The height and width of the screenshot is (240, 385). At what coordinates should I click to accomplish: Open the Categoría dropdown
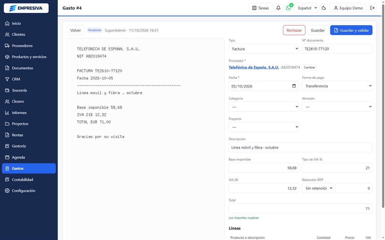point(264,107)
